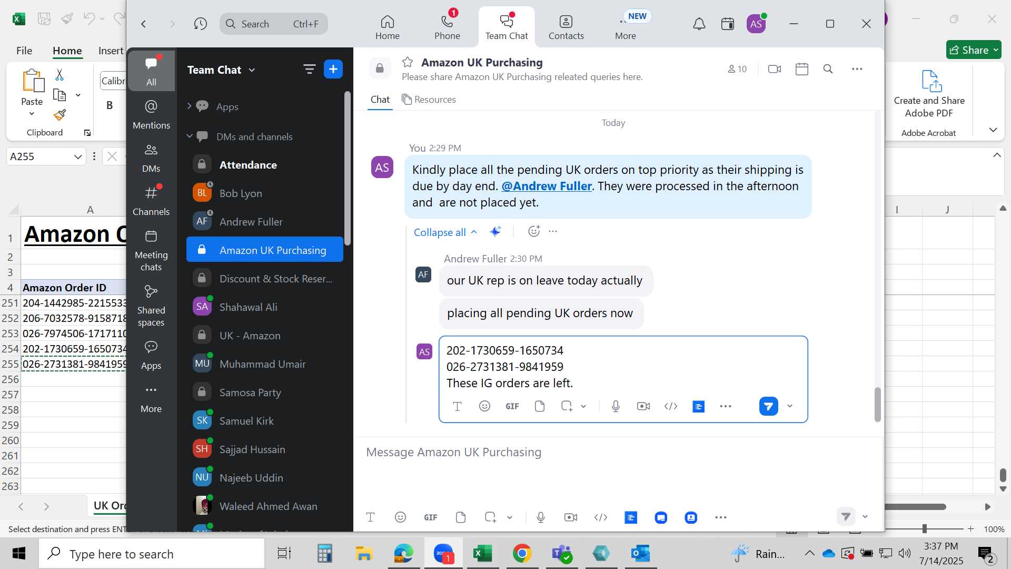Click Excel Format Painter brush icon

[60, 115]
